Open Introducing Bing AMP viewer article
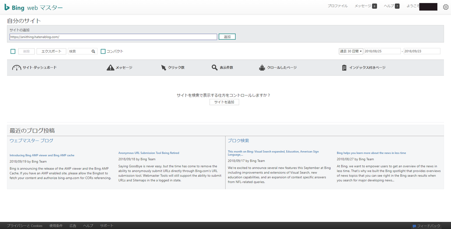 tap(42, 155)
